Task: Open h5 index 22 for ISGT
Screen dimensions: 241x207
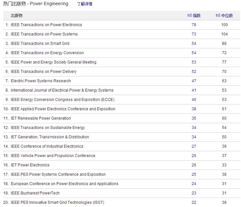Action: tap(194, 202)
